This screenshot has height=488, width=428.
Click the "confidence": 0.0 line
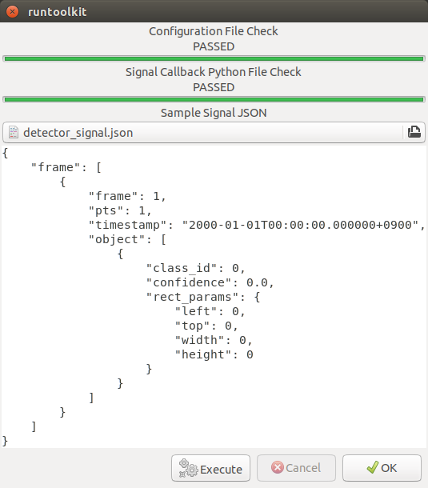[210, 282]
